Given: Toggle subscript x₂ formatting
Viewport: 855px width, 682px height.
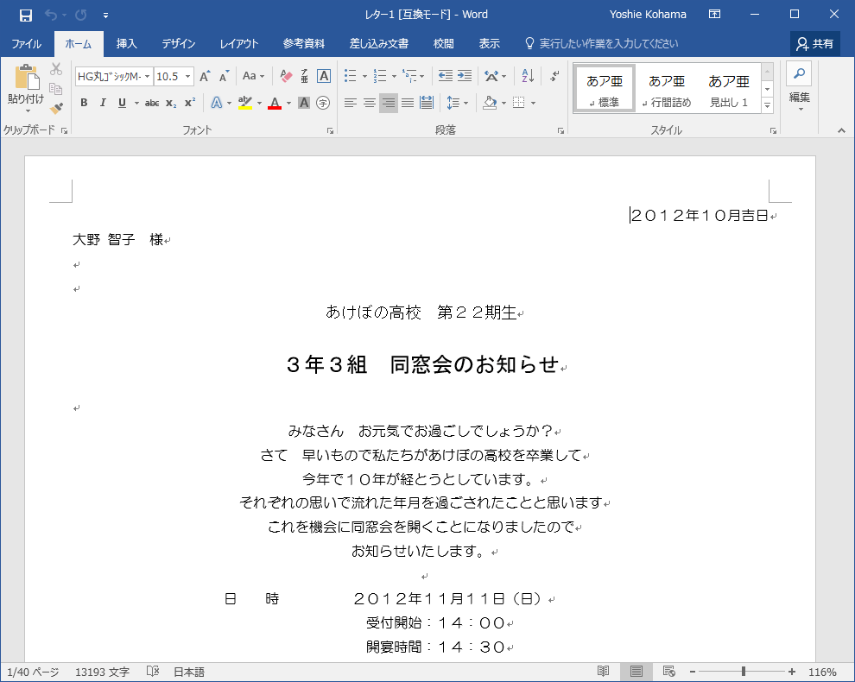Looking at the screenshot, I should click(171, 103).
